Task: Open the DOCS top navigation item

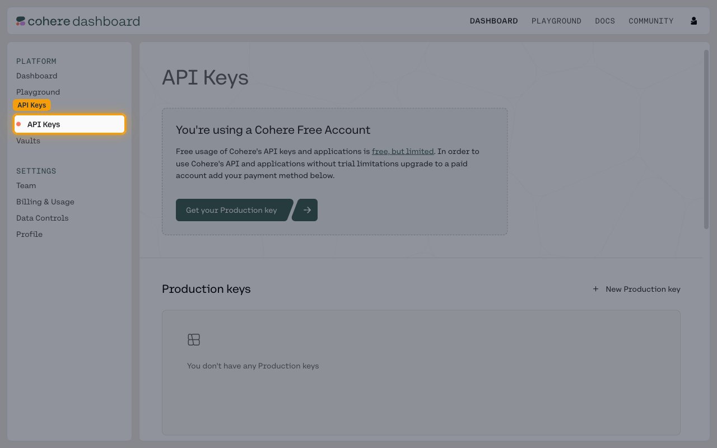Action: [x=605, y=21]
